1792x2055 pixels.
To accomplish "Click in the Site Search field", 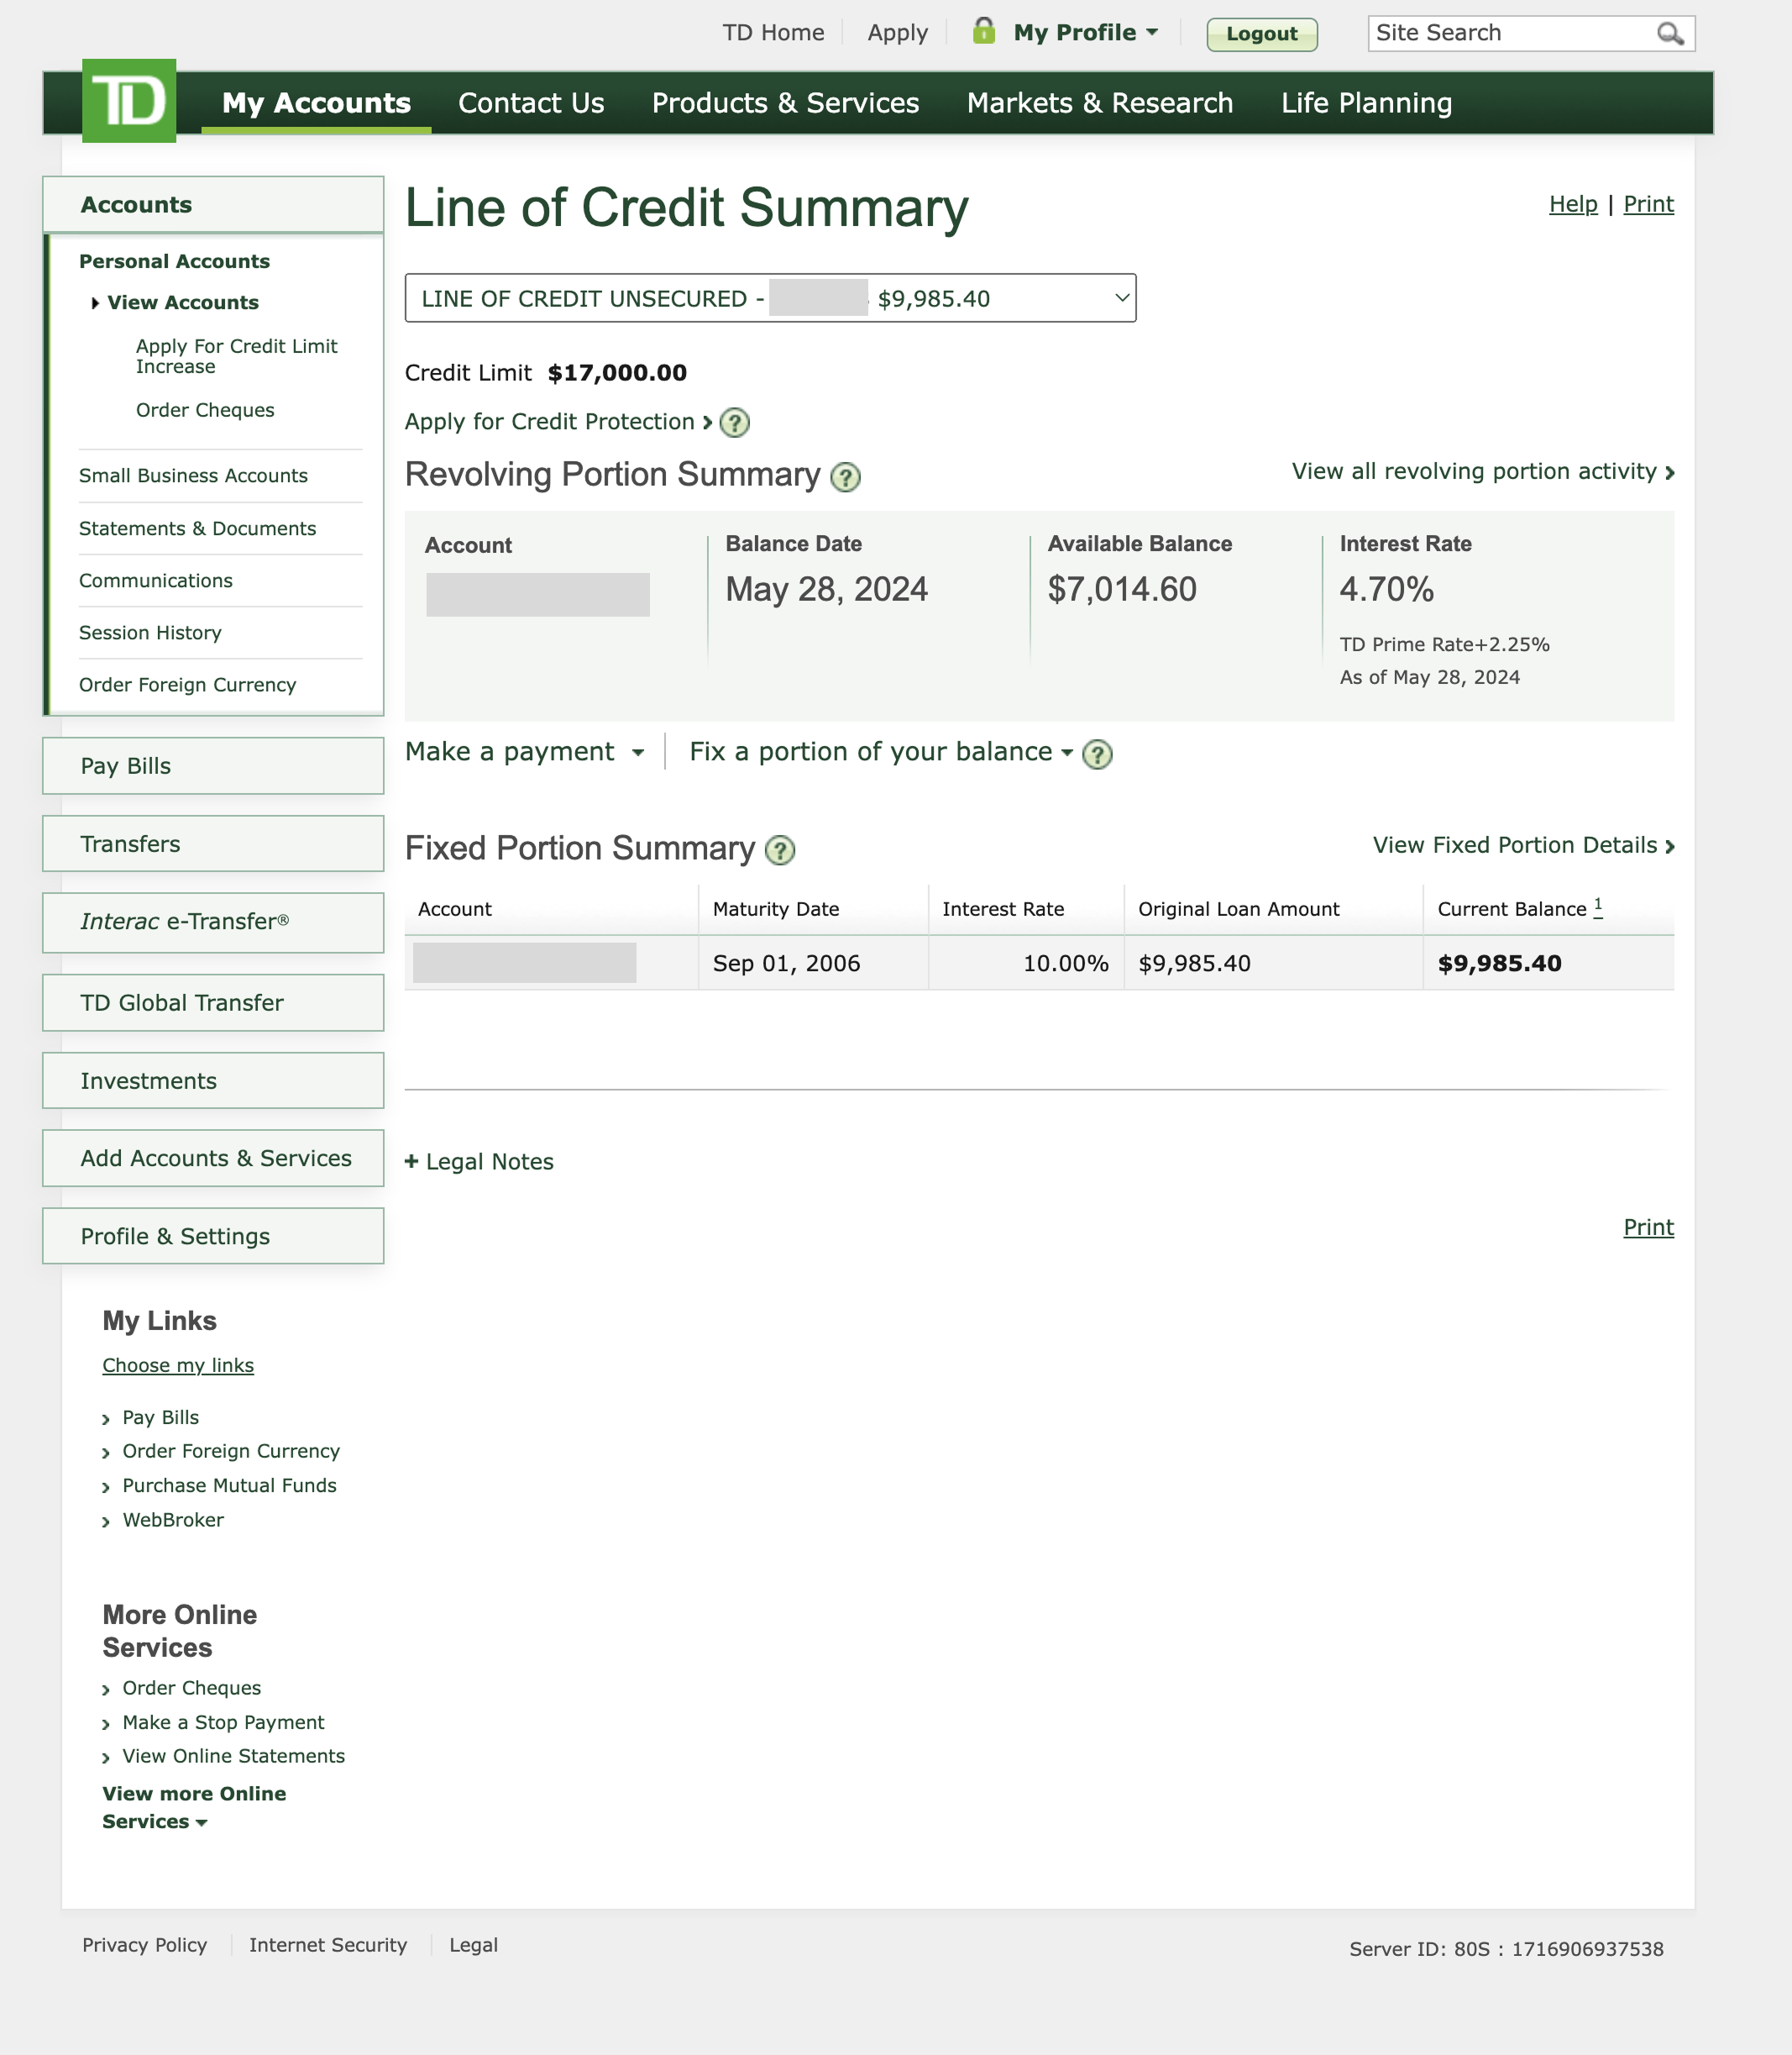I will coord(1510,33).
